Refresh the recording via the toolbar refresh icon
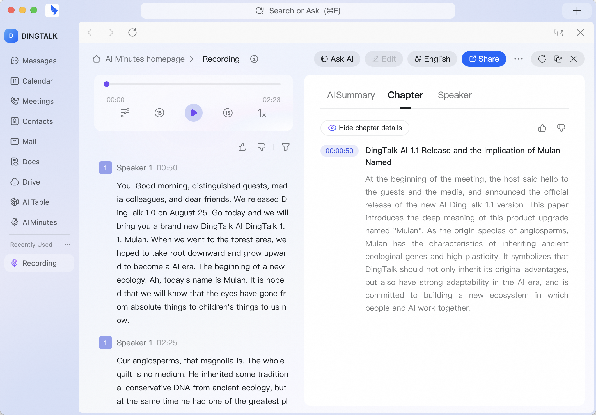596x415 pixels. [x=542, y=59]
